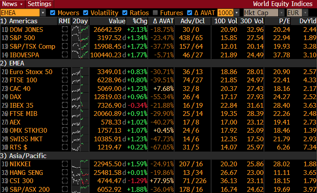Expand the EMEA region dropdown arrow
Viewport: 317px width, 193px height.
pos(43,13)
